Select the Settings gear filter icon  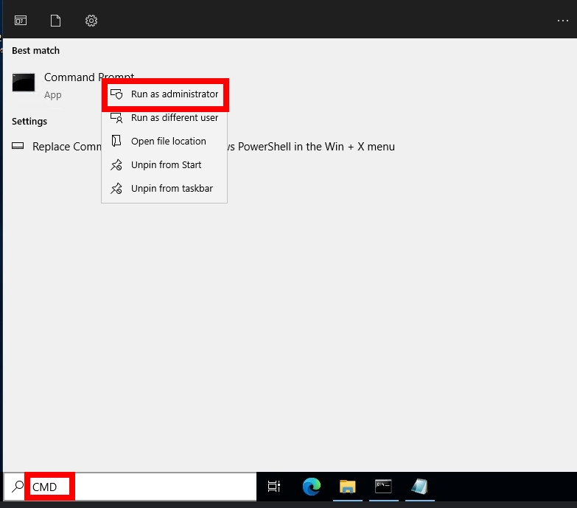pos(91,21)
